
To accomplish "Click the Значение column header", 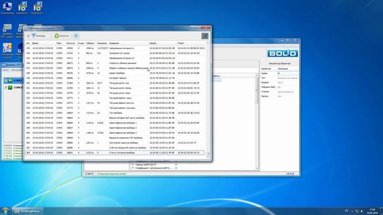I will [102, 43].
